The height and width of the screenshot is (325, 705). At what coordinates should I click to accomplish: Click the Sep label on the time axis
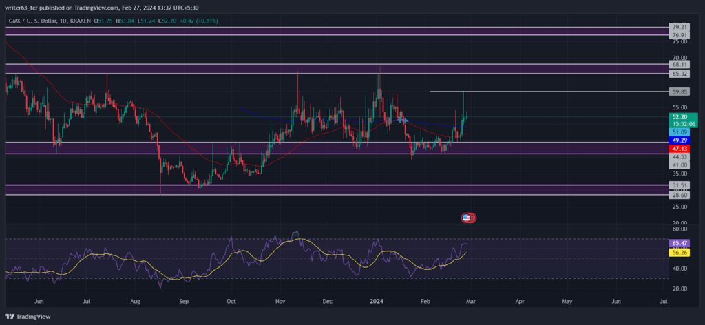183,300
